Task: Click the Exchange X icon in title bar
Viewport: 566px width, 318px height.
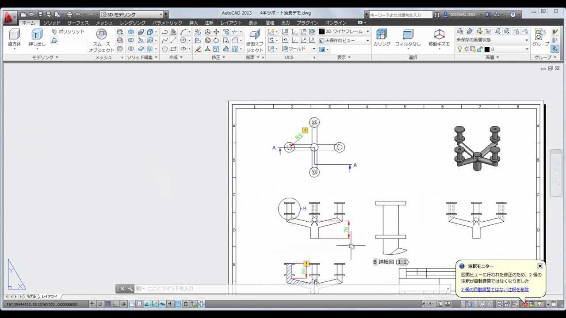Action: pos(488,15)
